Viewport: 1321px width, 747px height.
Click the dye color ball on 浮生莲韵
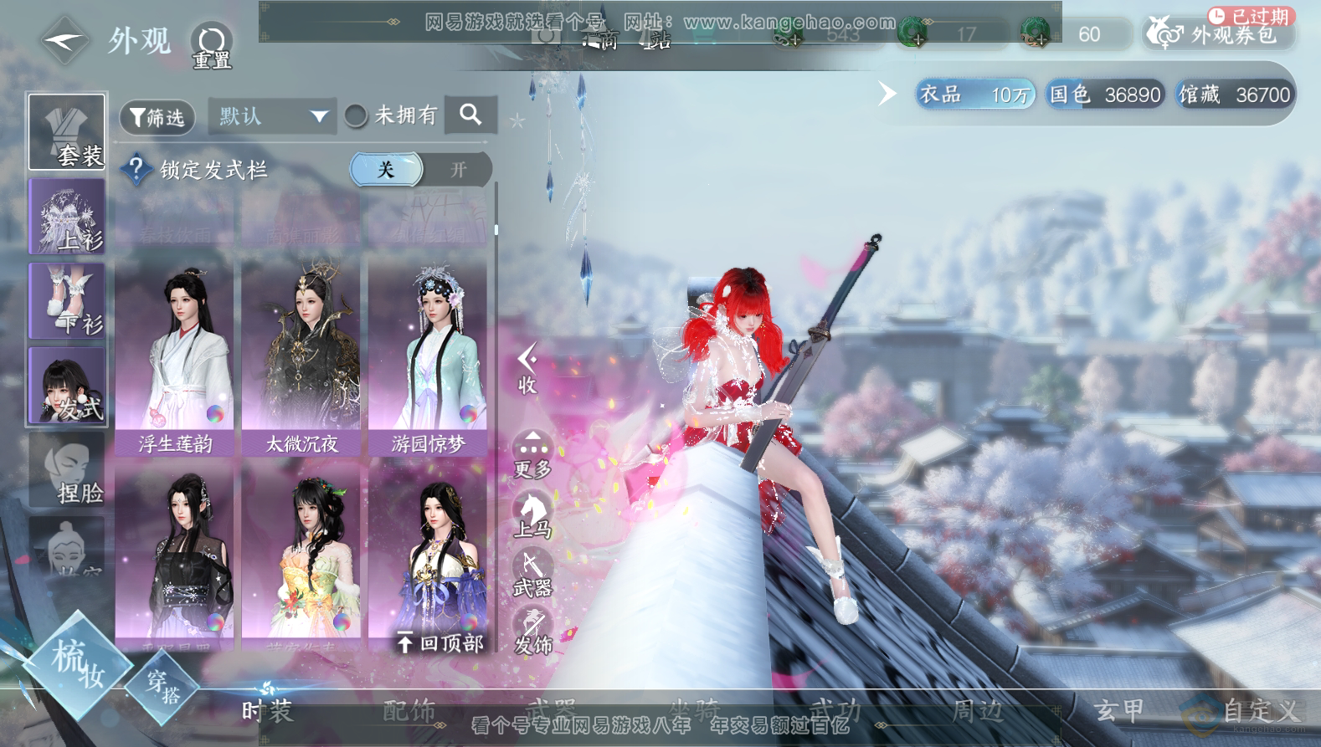215,414
